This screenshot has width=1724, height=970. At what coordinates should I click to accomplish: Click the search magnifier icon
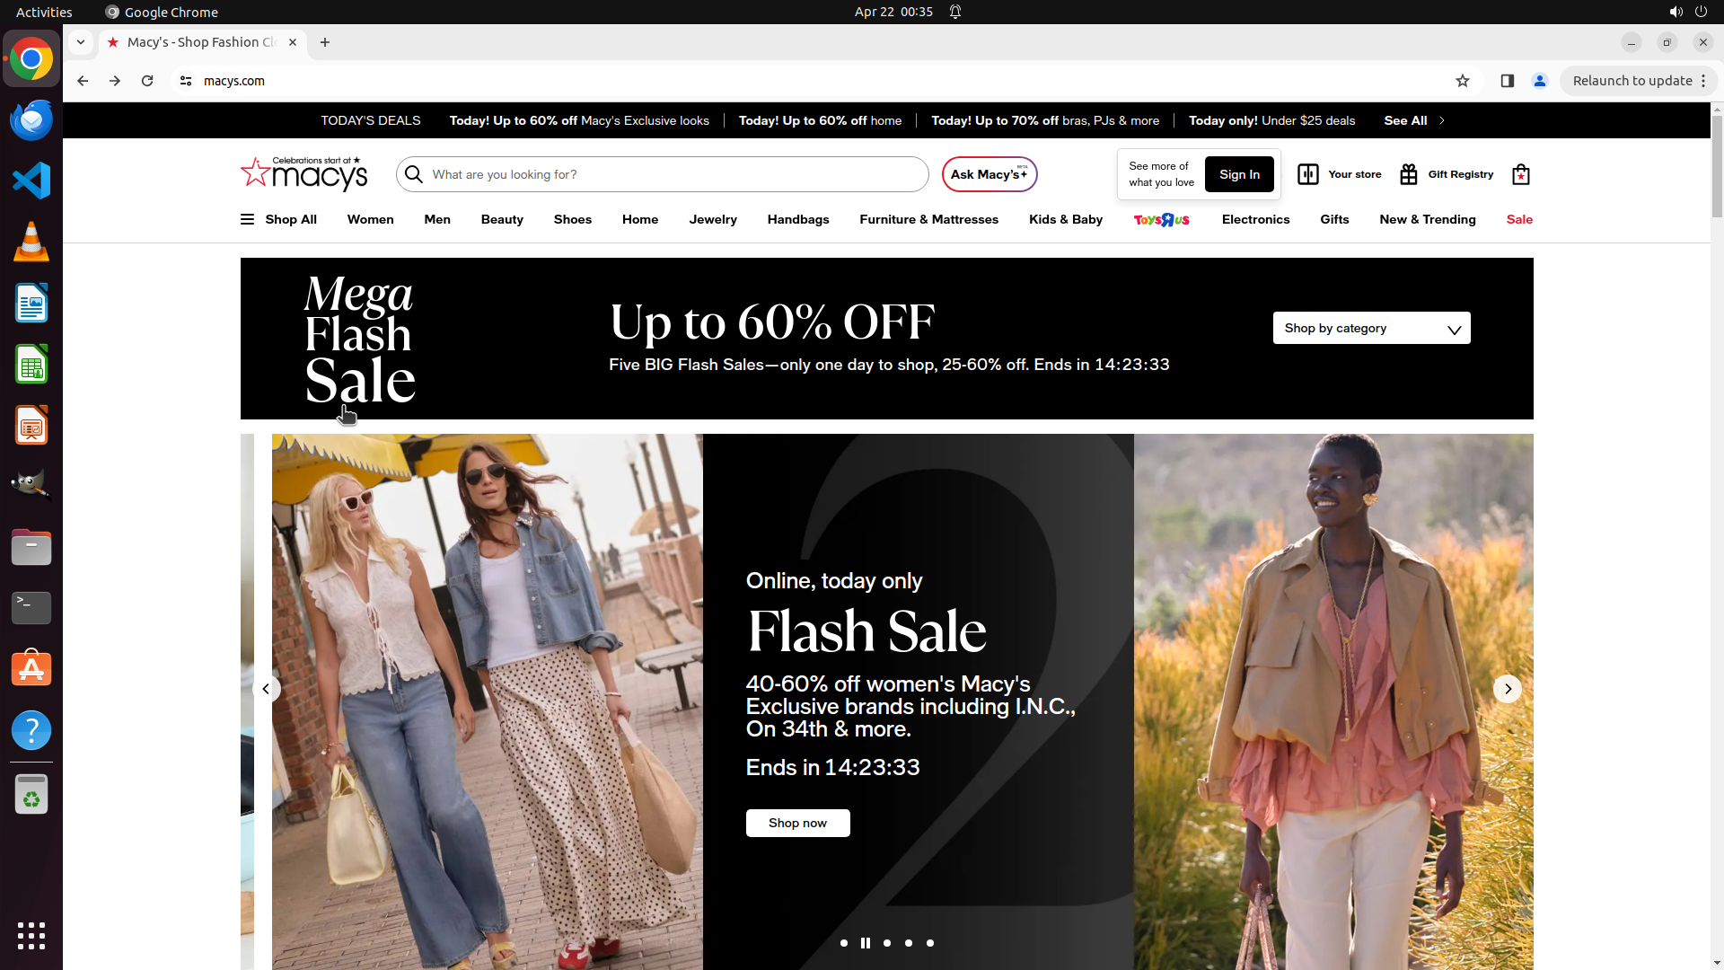pyautogui.click(x=414, y=174)
